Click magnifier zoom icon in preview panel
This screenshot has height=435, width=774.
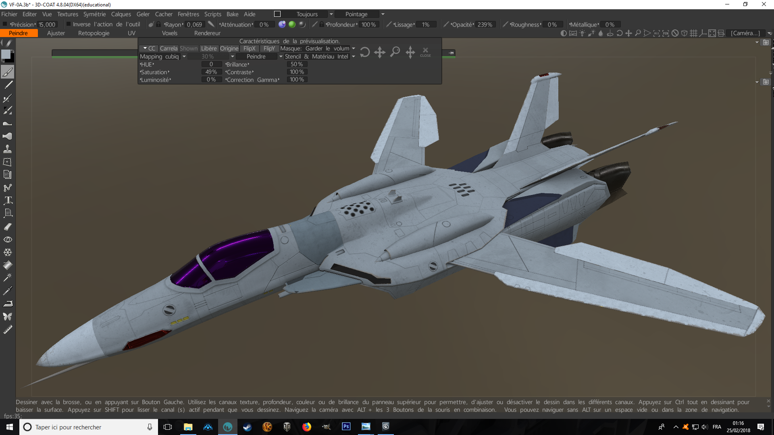click(x=395, y=52)
